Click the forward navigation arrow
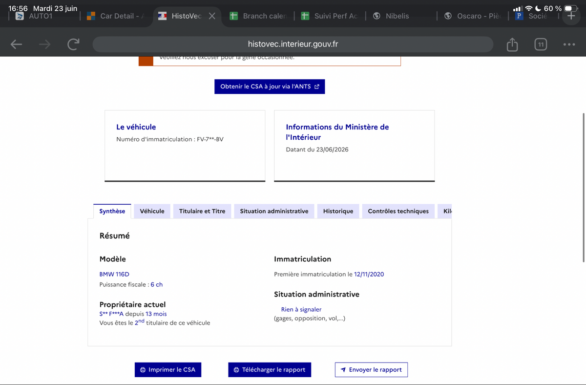The width and height of the screenshot is (586, 385). [x=45, y=44]
